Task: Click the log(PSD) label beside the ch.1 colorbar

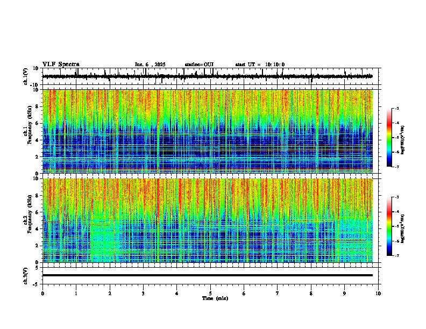Action: pos(402,140)
